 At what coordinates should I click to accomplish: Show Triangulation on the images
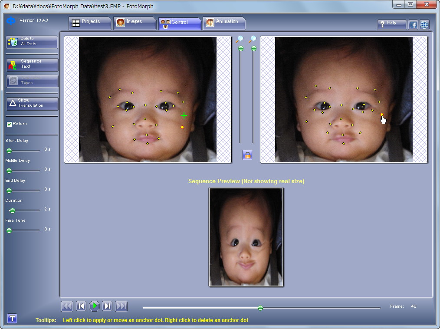31,103
